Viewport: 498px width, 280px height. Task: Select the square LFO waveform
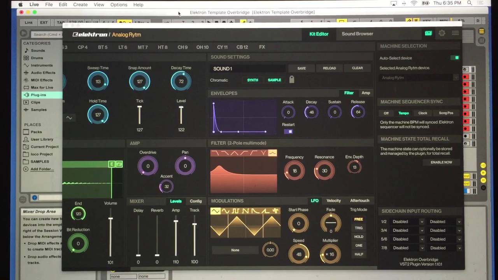[x=235, y=211]
